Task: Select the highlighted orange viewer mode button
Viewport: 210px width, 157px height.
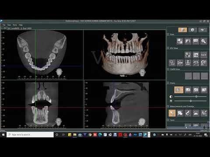Action: [182, 30]
